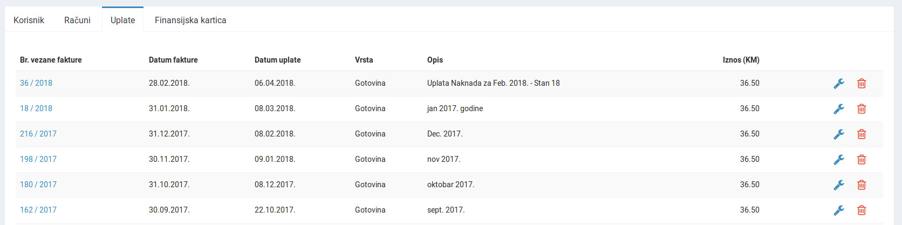Go to Finansijska kartica tab

(190, 20)
